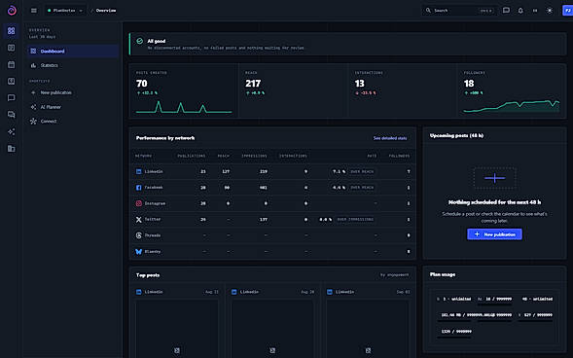Click the Overview breadcrumb
The image size is (573, 358).
click(x=106, y=11)
